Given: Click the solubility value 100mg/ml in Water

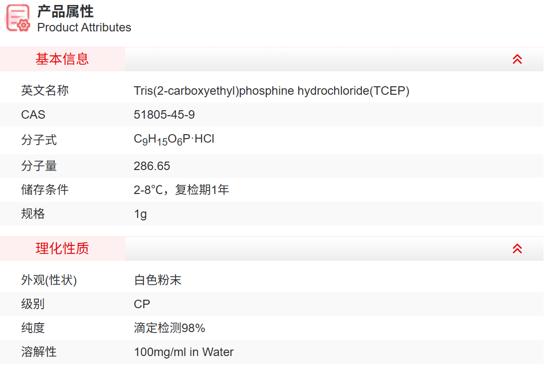Looking at the screenshot, I should point(184,352).
